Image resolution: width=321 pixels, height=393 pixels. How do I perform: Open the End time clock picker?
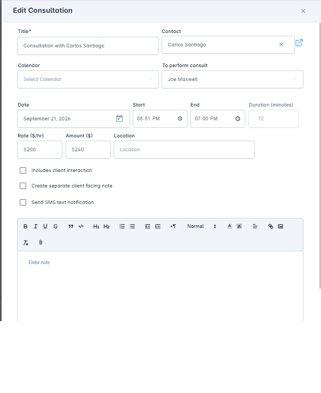(238, 119)
